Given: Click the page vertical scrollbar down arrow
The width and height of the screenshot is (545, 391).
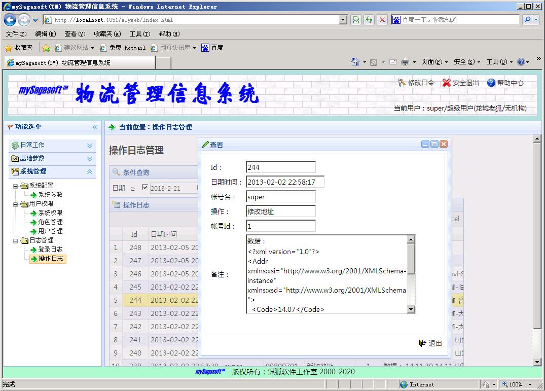Looking at the screenshot, I should point(537,362).
